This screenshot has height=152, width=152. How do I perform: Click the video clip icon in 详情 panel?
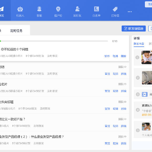click(145, 94)
